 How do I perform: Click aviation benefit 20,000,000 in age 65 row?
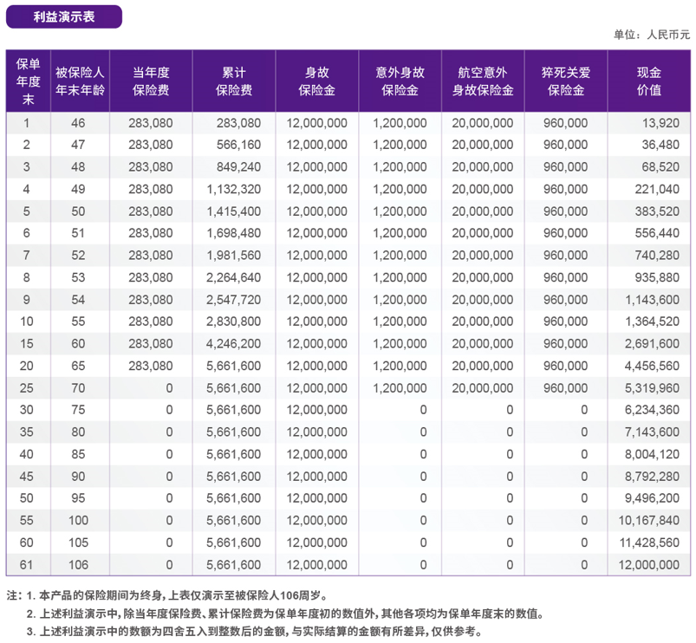tap(483, 366)
